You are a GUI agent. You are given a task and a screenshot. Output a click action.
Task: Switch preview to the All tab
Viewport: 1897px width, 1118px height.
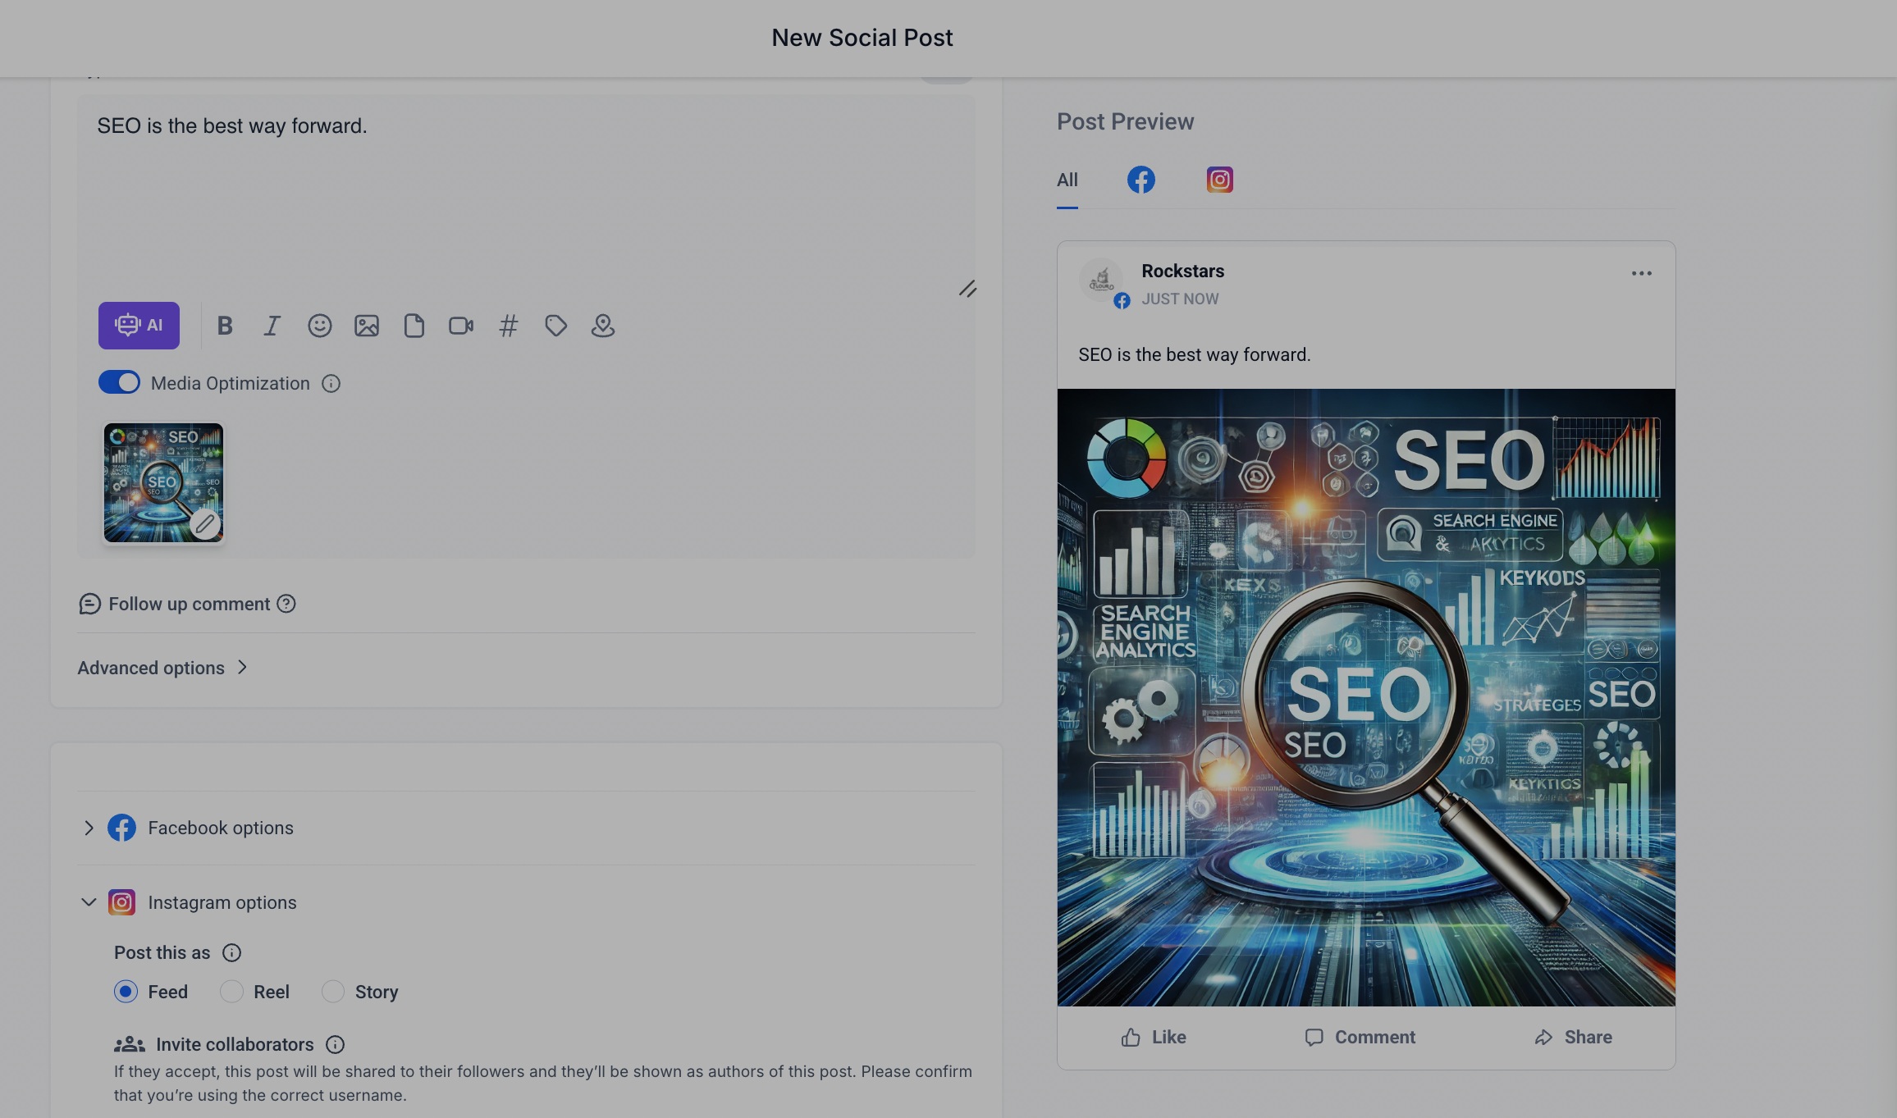click(x=1067, y=180)
